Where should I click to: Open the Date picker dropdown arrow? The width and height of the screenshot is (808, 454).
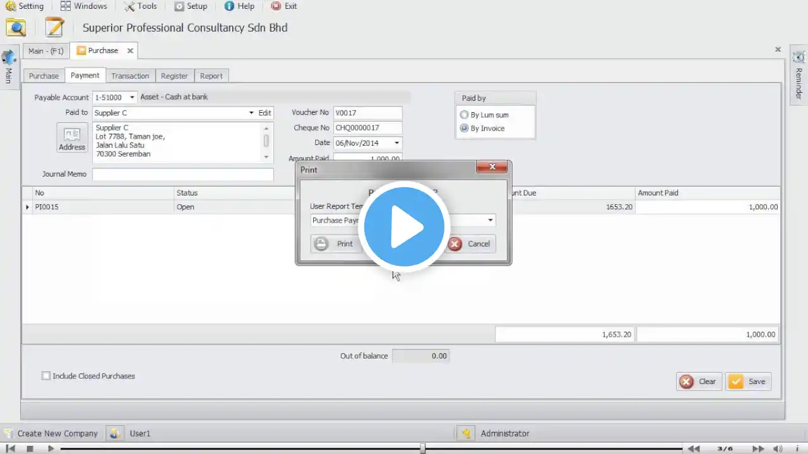click(x=396, y=143)
